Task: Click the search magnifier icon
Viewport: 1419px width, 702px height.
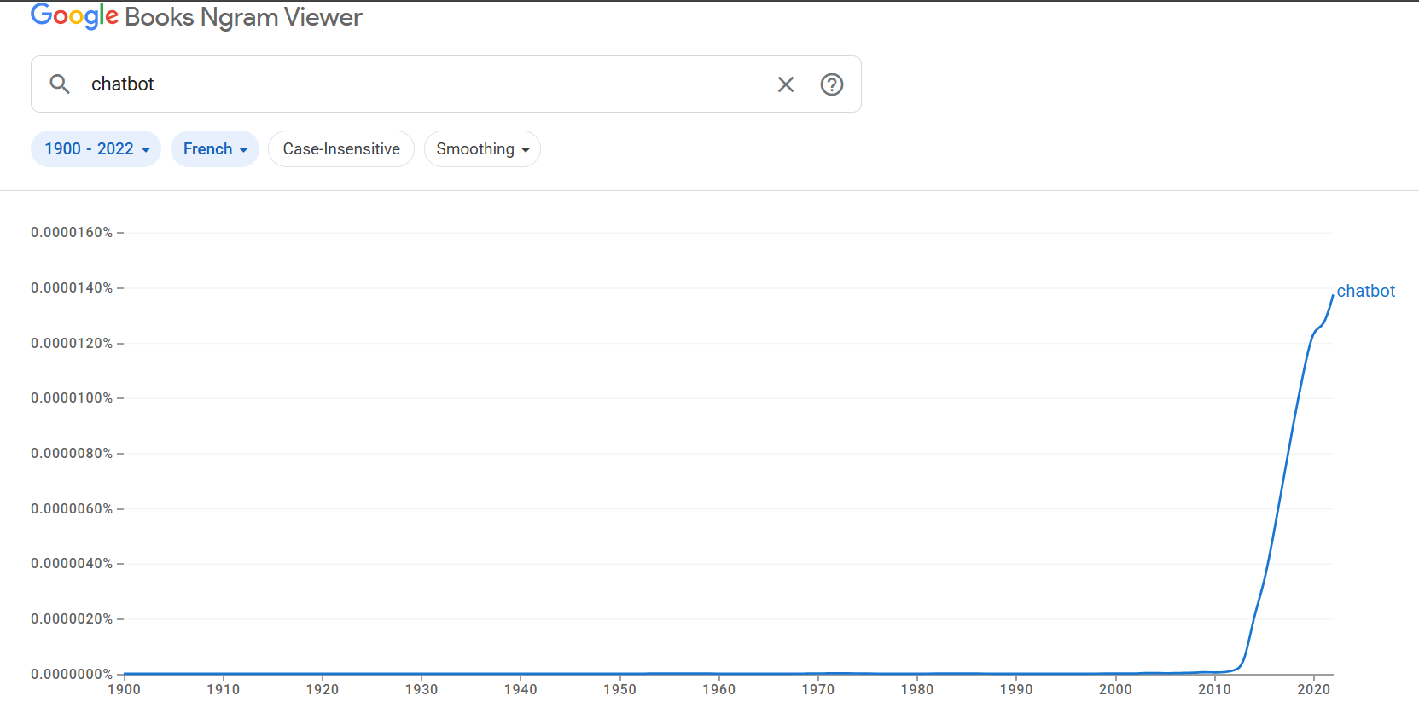Action: [x=59, y=84]
